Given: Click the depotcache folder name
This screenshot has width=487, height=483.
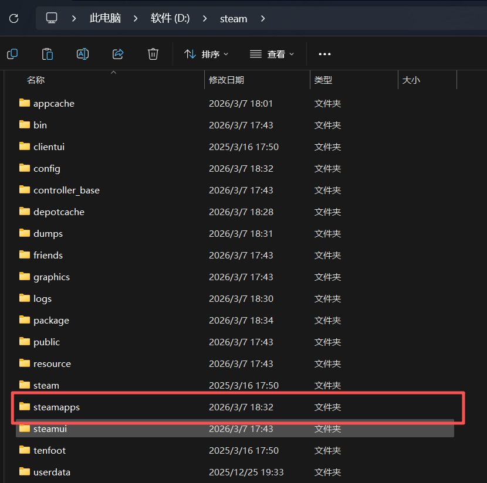Looking at the screenshot, I should [59, 212].
